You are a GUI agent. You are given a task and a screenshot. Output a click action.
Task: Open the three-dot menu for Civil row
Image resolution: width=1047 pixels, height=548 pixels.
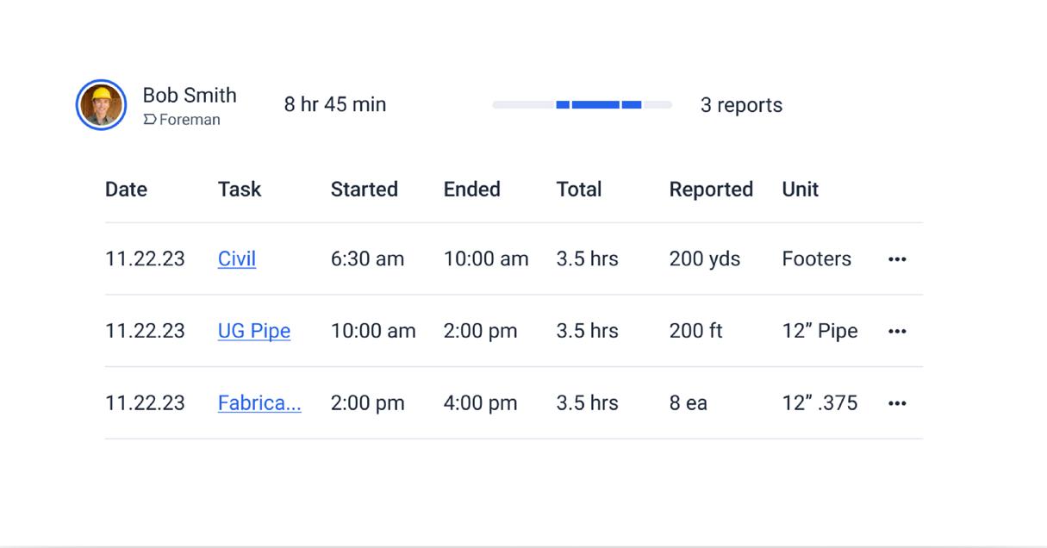tap(897, 259)
